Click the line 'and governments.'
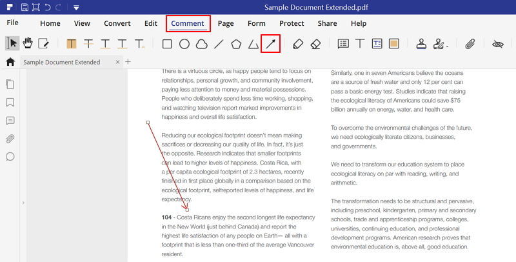Image resolution: width=516 pixels, height=262 pixels. pyautogui.click(x=353, y=146)
